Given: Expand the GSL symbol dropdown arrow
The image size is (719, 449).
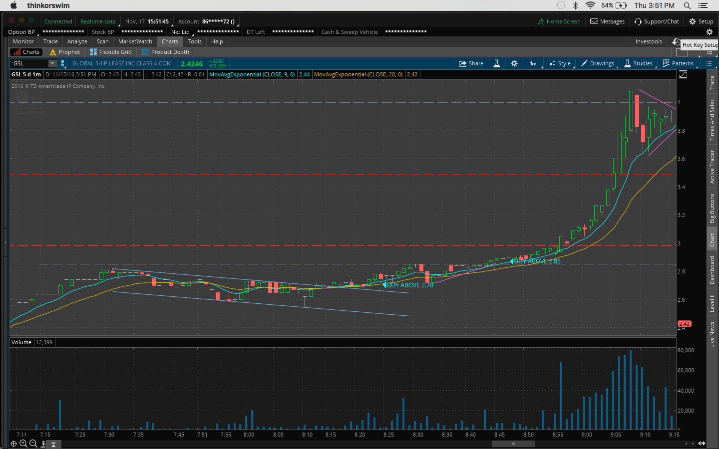Looking at the screenshot, I should point(52,63).
